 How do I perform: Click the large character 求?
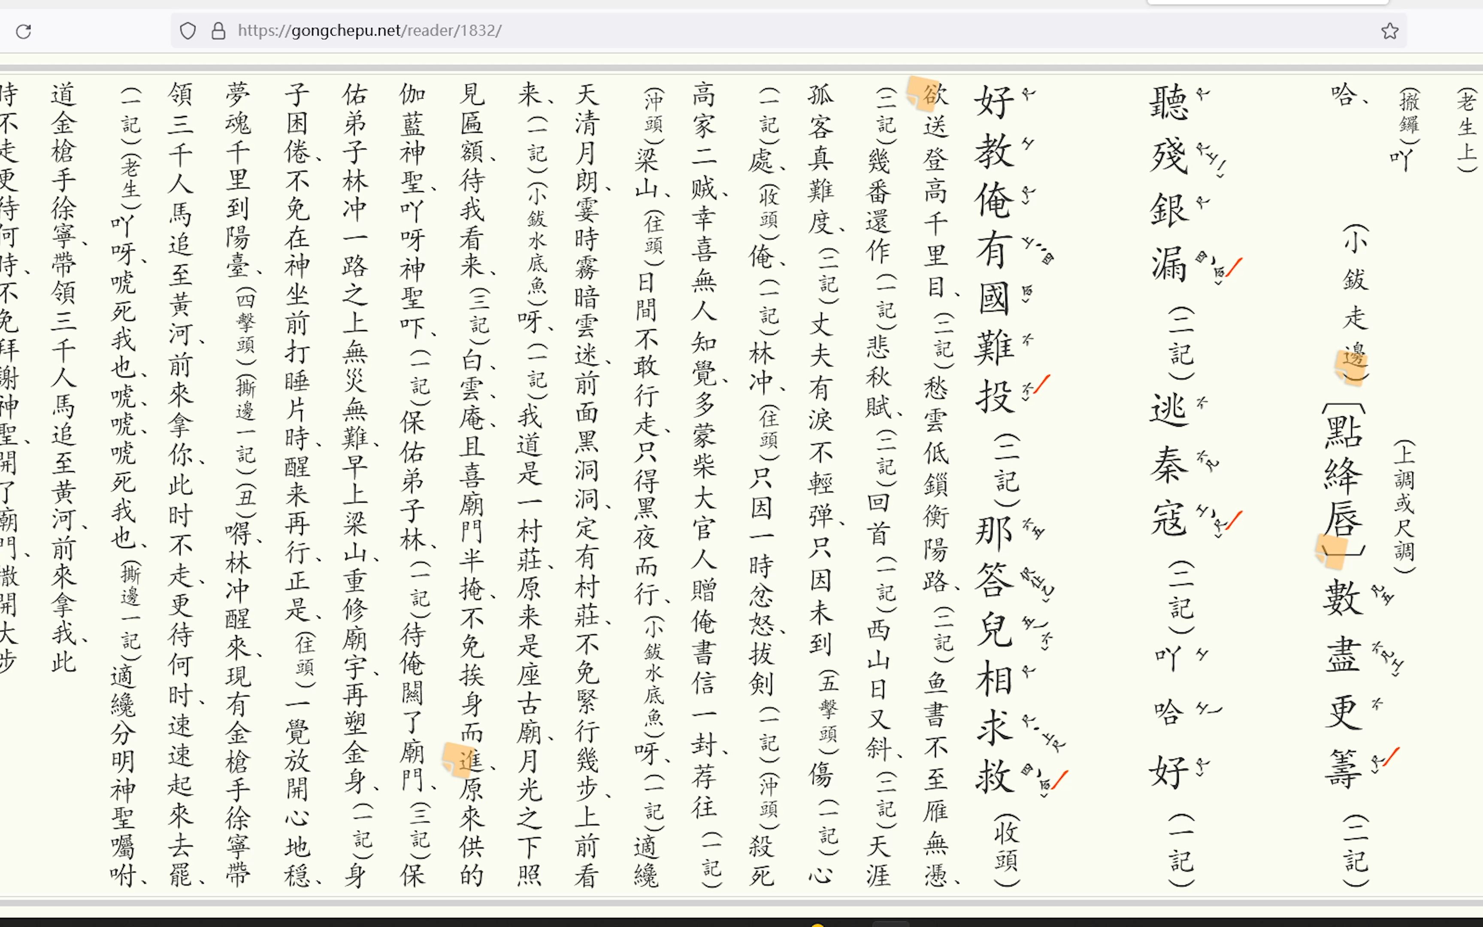995,728
